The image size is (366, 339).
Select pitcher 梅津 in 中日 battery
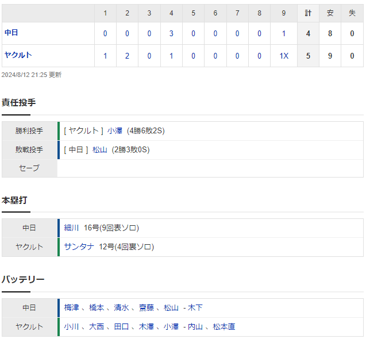[71, 308]
